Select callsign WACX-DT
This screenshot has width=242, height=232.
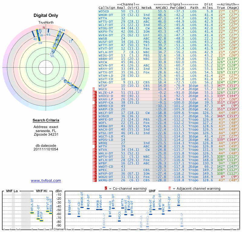tap(106, 130)
